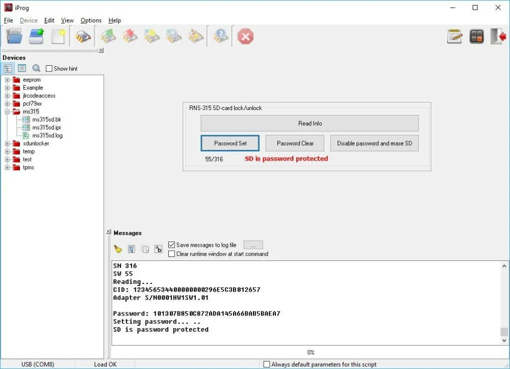
Task: Check Always default parameters for this script
Action: click(x=266, y=364)
